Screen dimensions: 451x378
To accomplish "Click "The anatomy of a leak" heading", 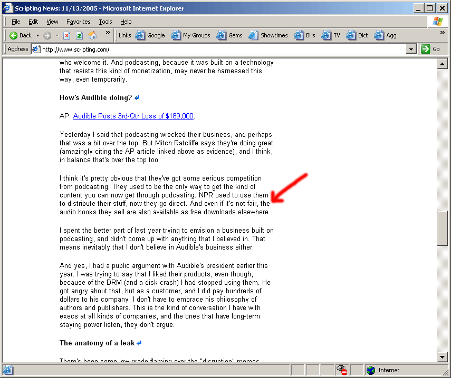I will [97, 343].
